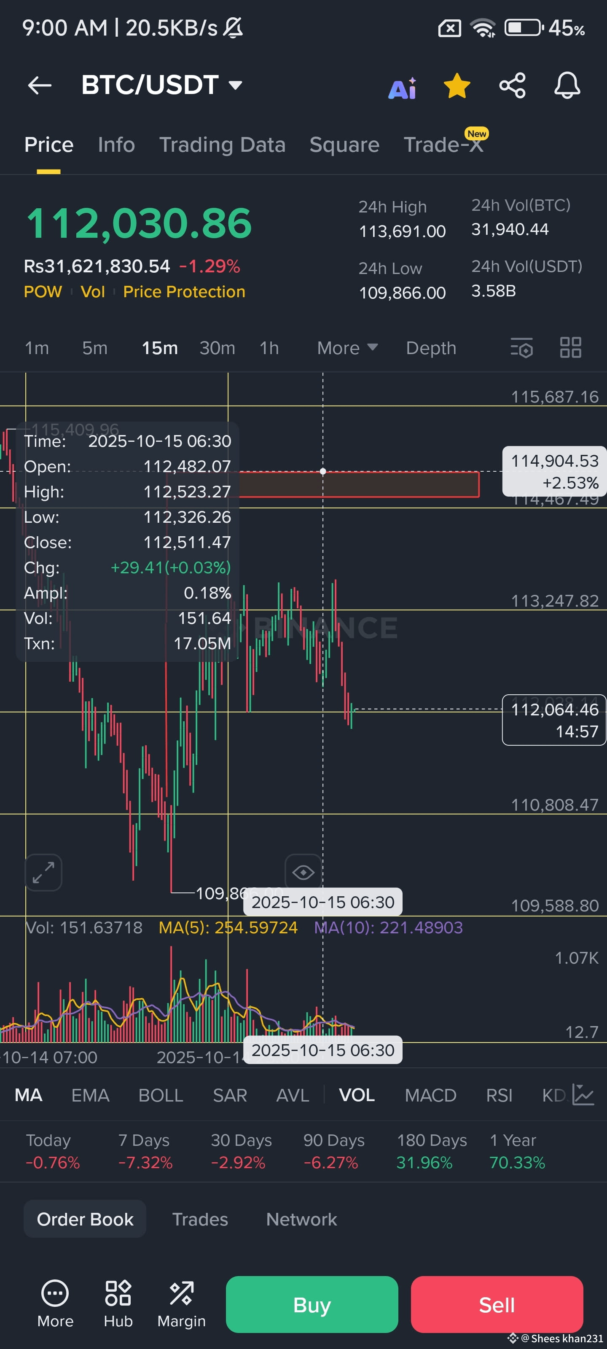Image resolution: width=607 pixels, height=1349 pixels.
Task: Tap the More options icon
Action: coord(55,1304)
